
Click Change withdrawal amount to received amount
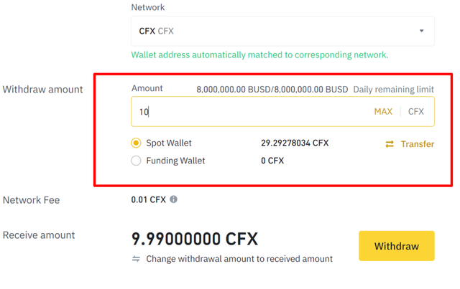coord(239,259)
